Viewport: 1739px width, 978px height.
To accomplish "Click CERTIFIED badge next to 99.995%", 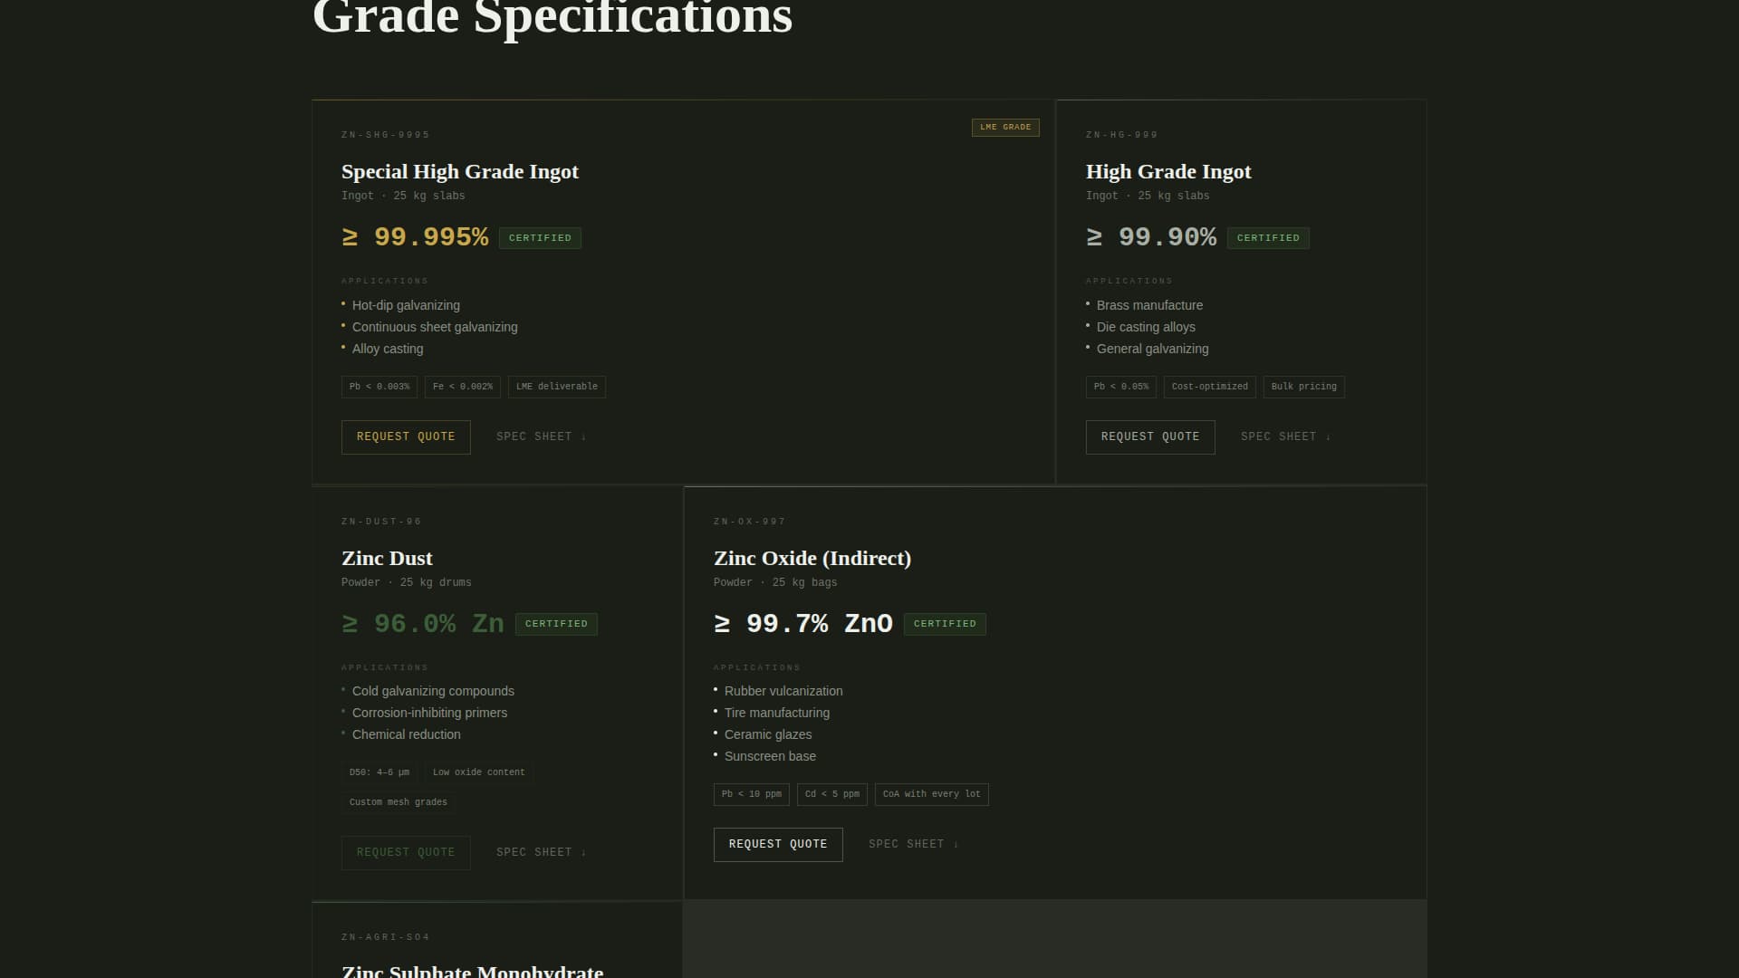I will pos(540,238).
